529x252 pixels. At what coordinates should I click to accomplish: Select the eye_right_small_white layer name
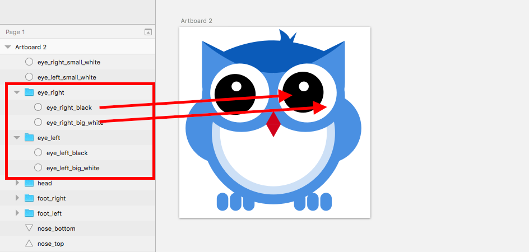(69, 62)
